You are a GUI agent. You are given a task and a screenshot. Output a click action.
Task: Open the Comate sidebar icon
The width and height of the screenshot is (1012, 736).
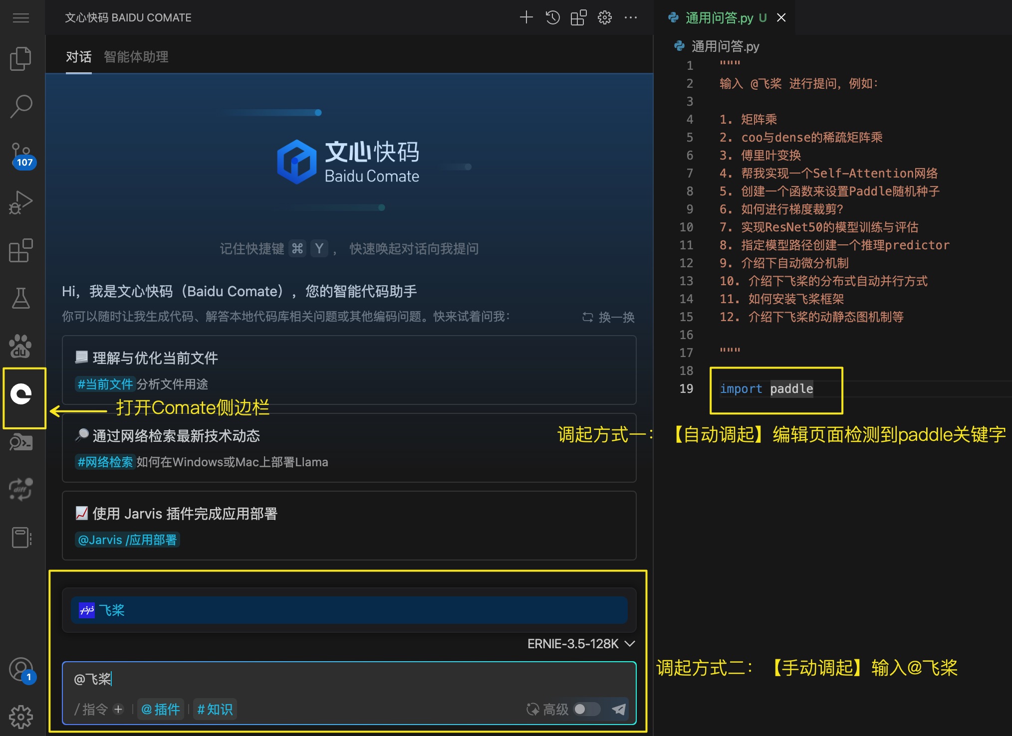[x=21, y=394]
